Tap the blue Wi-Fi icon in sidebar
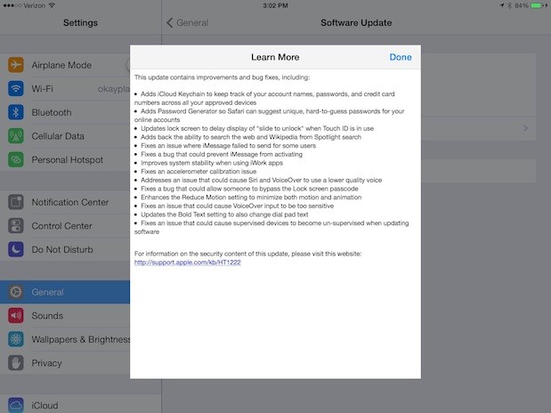This screenshot has height=413, width=551. pos(16,88)
